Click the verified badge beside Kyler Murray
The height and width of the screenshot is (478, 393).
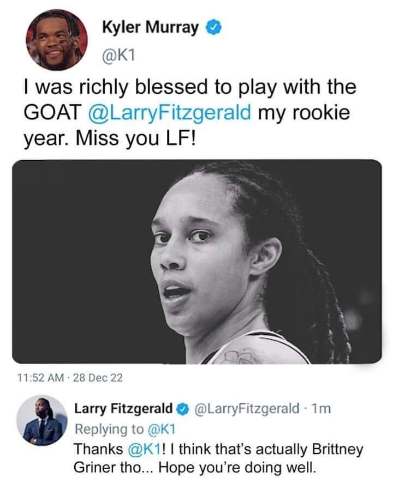coord(212,27)
